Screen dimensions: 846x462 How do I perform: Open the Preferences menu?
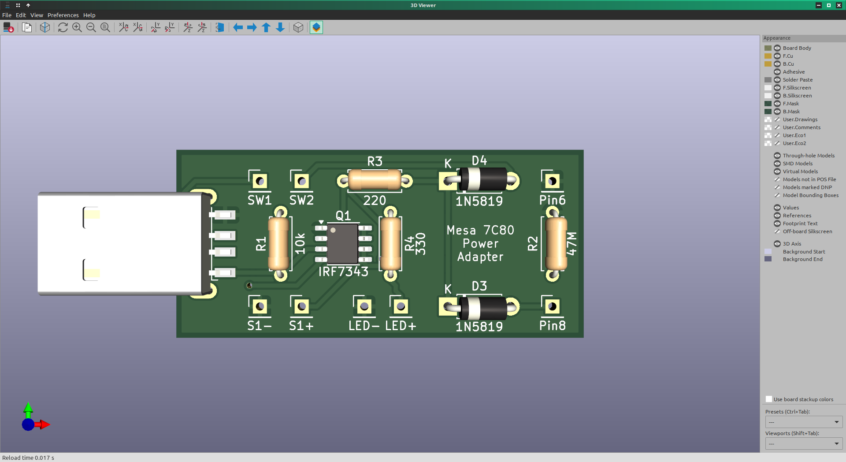tap(63, 15)
